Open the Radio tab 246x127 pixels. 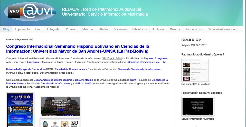pos(104,29)
